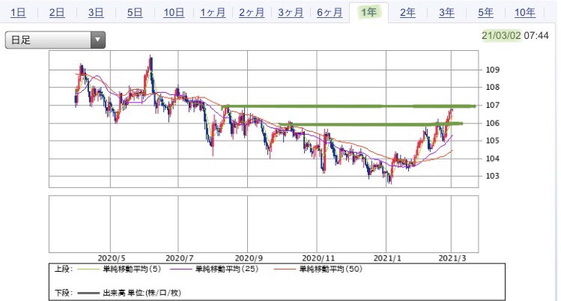The width and height of the screenshot is (561, 301).
Task: Click the 2021/3 date axis label
Action: click(452, 258)
